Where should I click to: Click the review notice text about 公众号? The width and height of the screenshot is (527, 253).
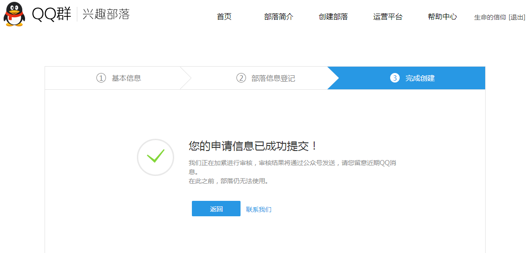click(293, 167)
